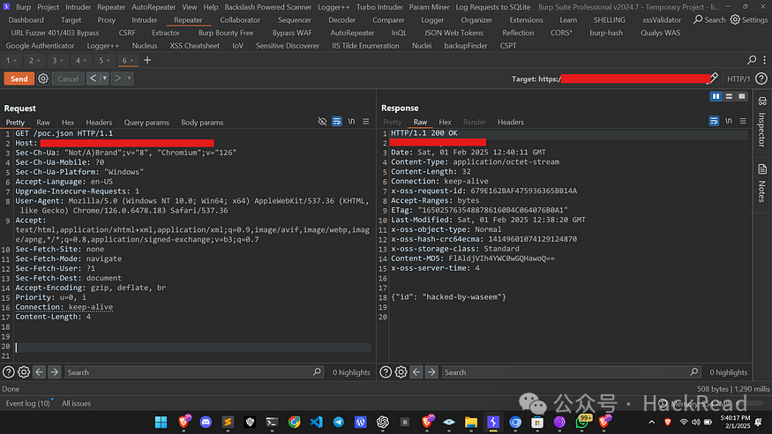Open the Burp menu
This screenshot has width=772, height=434.
point(23,7)
